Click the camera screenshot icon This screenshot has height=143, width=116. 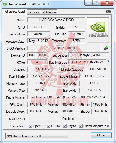pyautogui.click(x=108, y=12)
